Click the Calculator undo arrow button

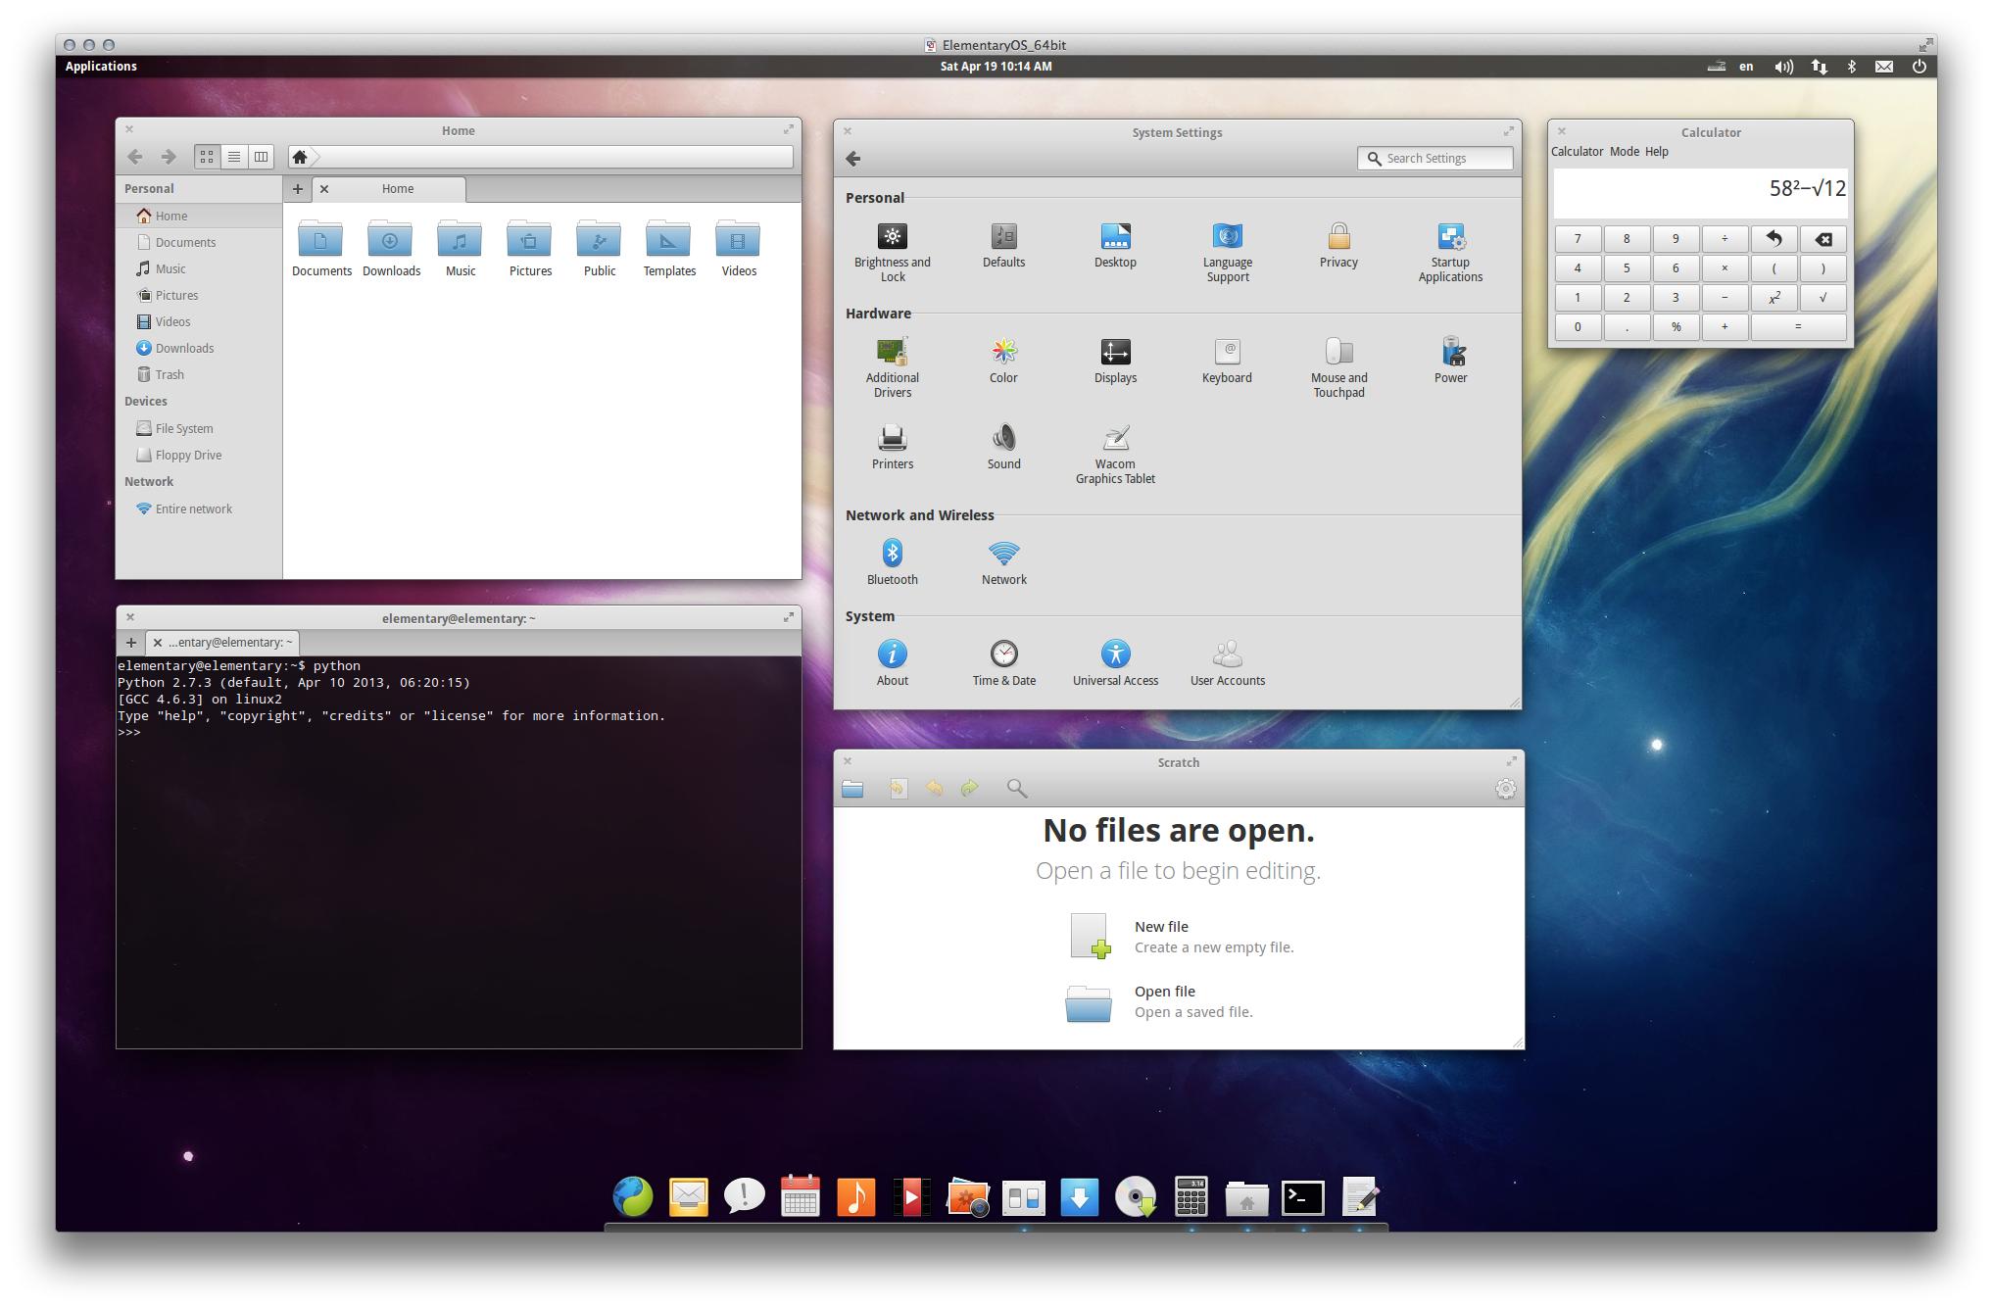pos(1774,239)
